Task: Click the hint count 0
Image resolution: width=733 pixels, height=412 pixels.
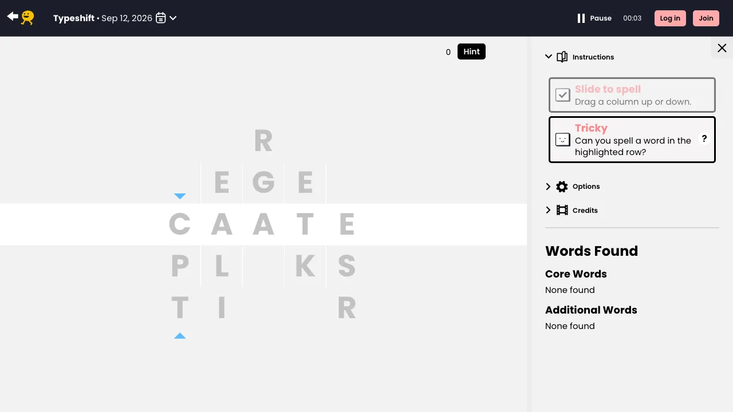Action: pos(448,52)
